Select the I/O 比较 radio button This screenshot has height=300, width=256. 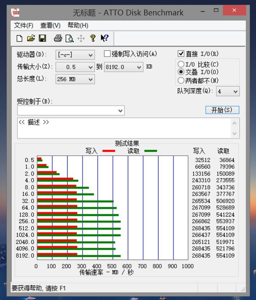[181, 64]
